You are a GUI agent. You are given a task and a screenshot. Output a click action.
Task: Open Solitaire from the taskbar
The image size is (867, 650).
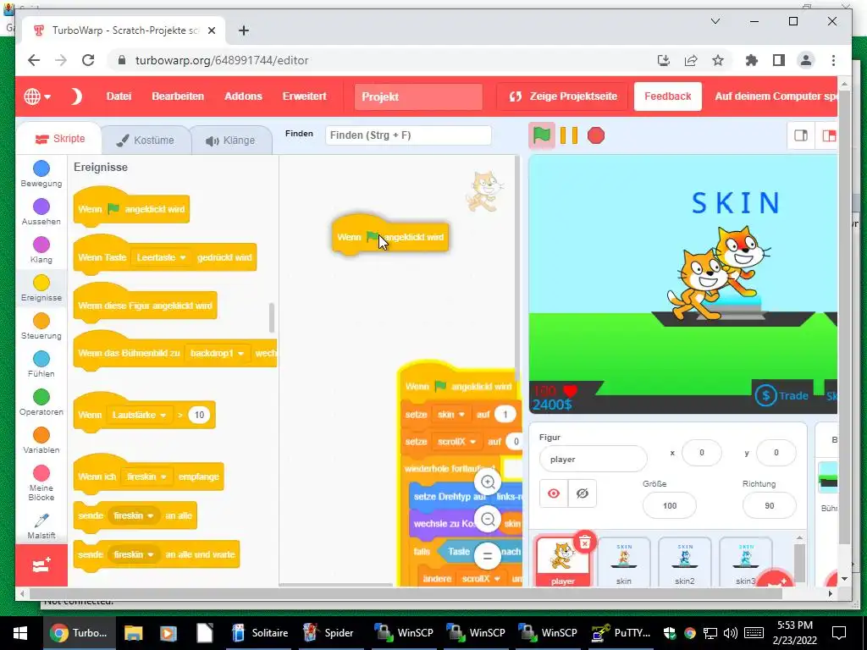[x=260, y=633]
